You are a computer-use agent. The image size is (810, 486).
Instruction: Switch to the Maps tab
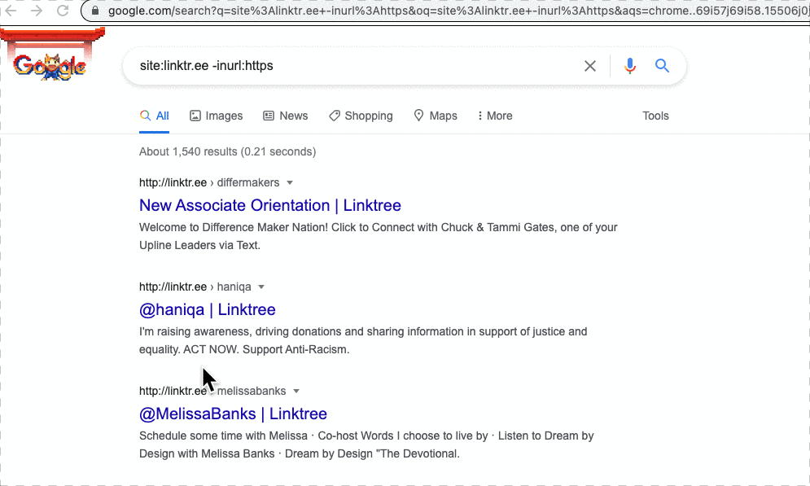pos(436,116)
